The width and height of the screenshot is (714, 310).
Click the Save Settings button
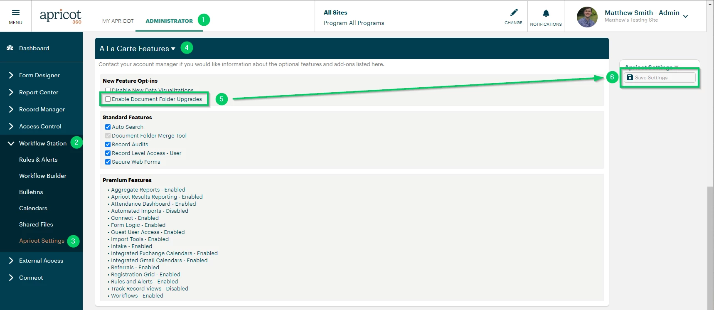[x=659, y=77]
